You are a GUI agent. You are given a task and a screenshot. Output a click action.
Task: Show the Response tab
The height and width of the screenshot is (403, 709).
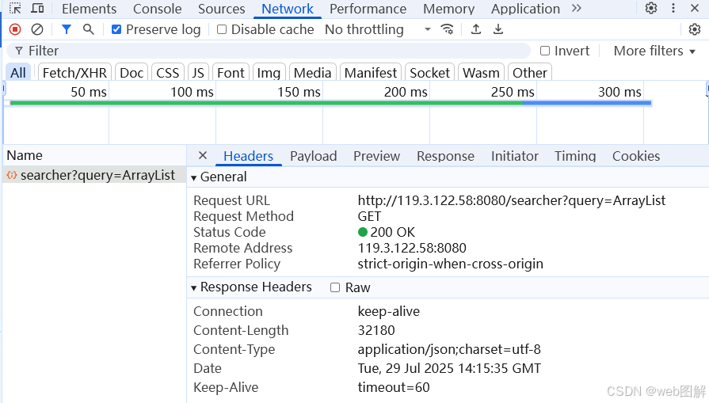pos(445,156)
